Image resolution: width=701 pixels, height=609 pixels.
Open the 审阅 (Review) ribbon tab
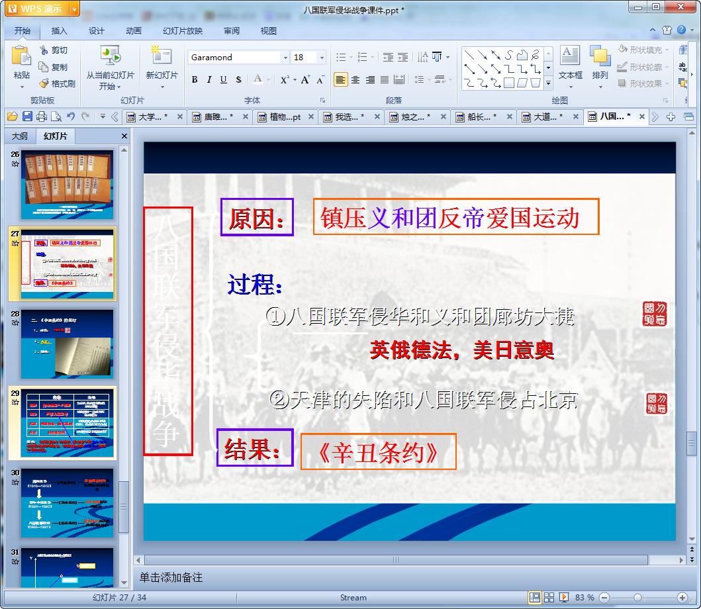(232, 31)
